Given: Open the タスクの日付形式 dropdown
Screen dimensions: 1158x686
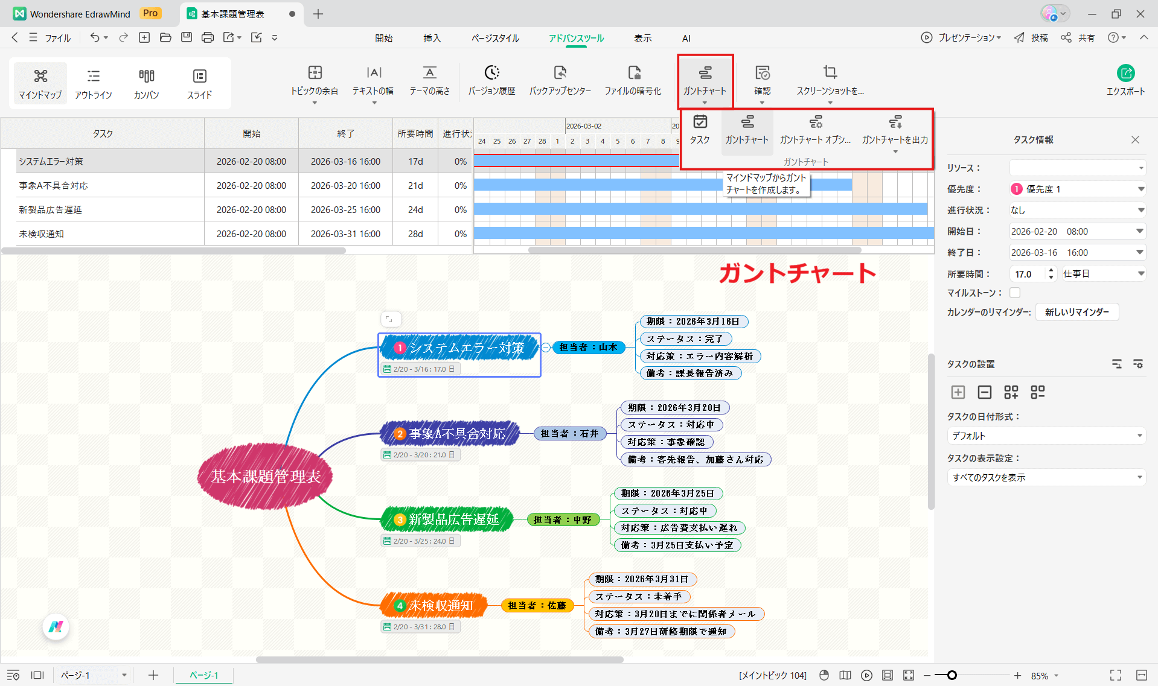Looking at the screenshot, I should point(1046,436).
